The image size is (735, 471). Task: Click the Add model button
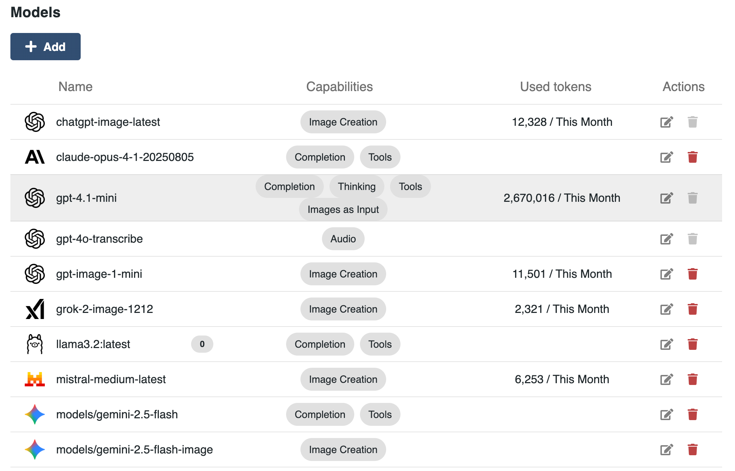tap(46, 47)
